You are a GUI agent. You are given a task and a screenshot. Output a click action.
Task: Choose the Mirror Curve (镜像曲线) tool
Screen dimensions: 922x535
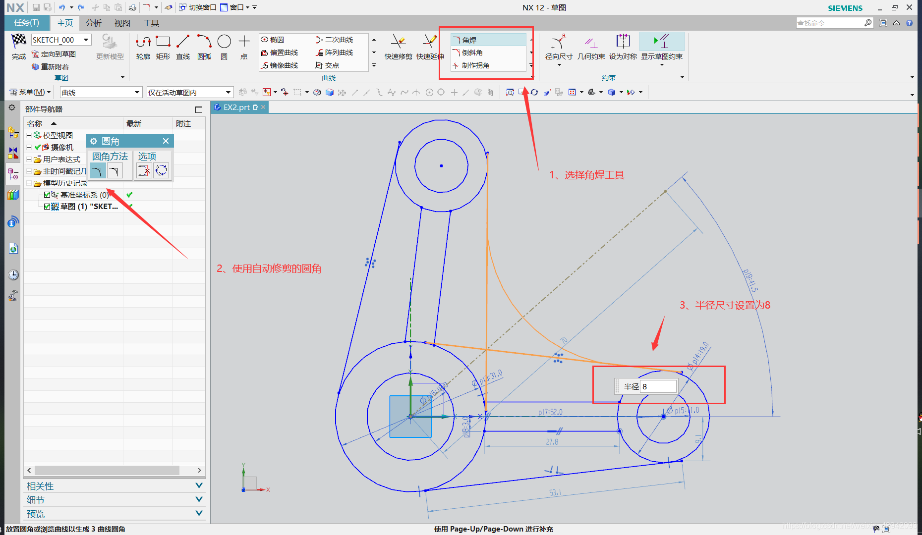[280, 65]
